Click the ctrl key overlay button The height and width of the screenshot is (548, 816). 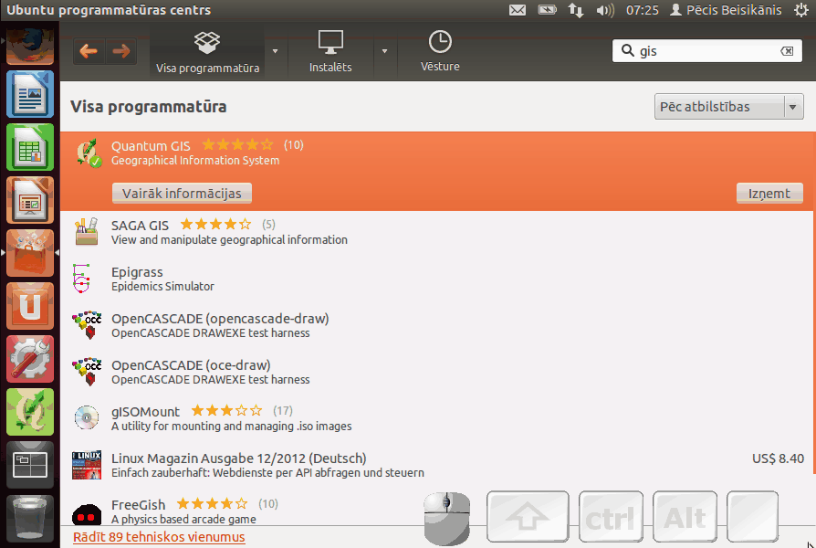(611, 517)
